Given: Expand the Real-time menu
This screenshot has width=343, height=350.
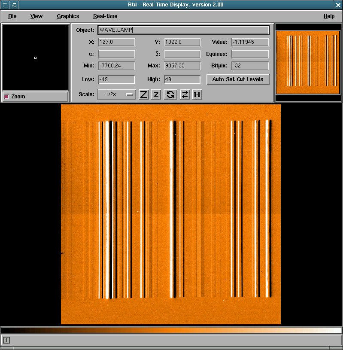Looking at the screenshot, I should click(x=105, y=16).
